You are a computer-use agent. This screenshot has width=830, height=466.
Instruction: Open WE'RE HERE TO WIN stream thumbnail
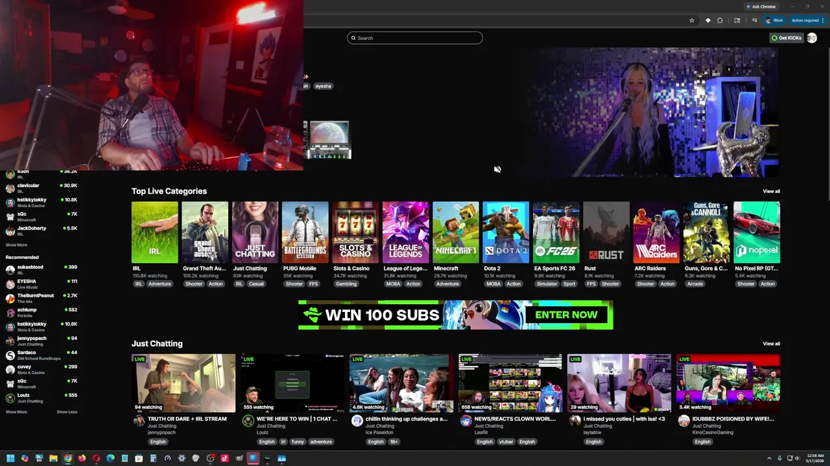click(x=292, y=383)
